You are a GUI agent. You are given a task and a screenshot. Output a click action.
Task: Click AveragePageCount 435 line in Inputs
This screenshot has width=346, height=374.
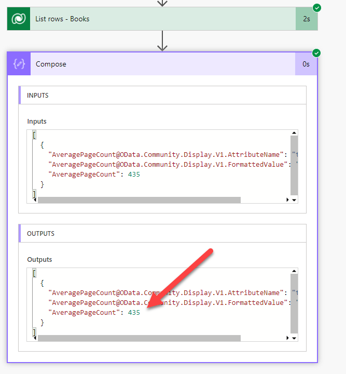tap(93, 175)
